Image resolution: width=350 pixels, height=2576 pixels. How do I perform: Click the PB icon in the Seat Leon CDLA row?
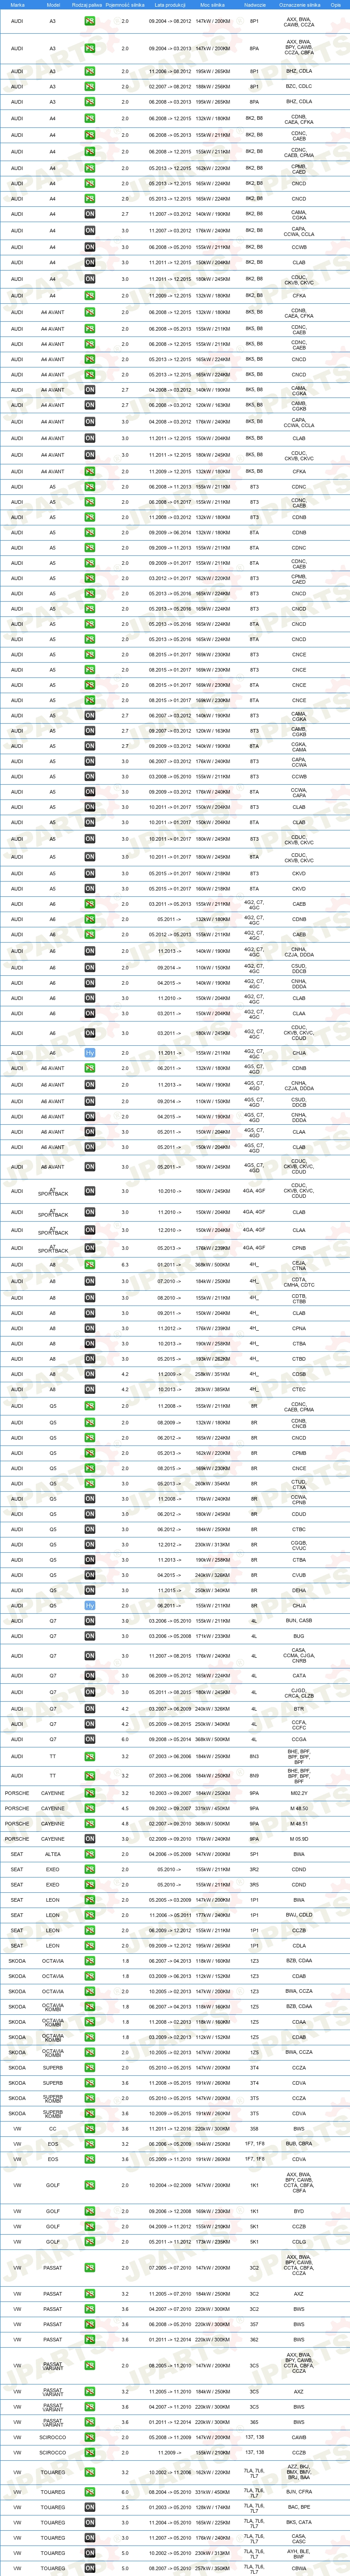(x=90, y=1946)
